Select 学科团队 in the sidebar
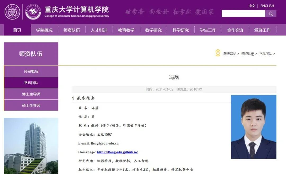The image size is (286, 174). tap(31, 83)
